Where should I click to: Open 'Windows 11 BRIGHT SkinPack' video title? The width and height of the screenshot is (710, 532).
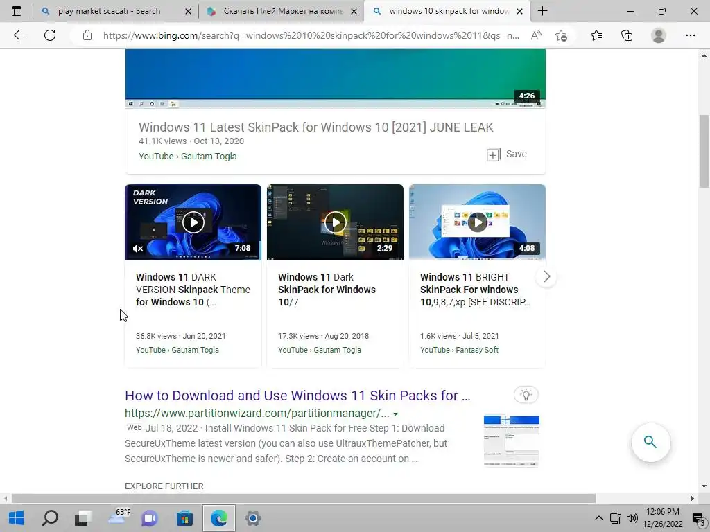click(x=475, y=290)
